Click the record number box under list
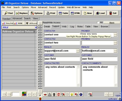122x101 pixels. (16, 94)
